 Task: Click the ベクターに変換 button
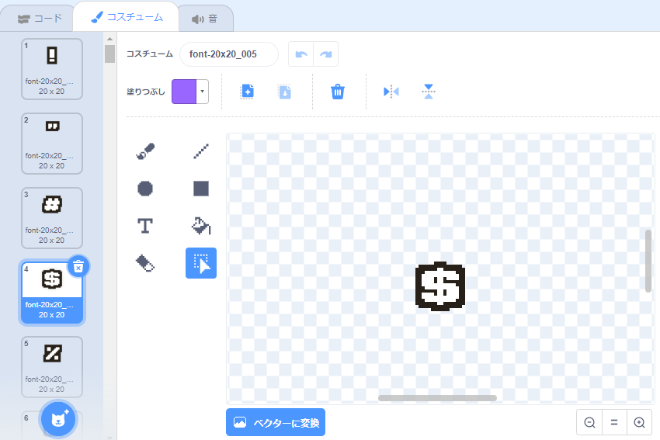coord(276,422)
